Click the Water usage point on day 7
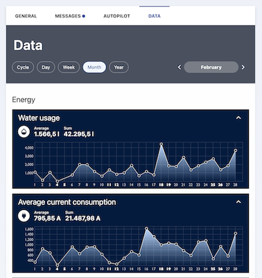262x278 pixels. click(80, 165)
